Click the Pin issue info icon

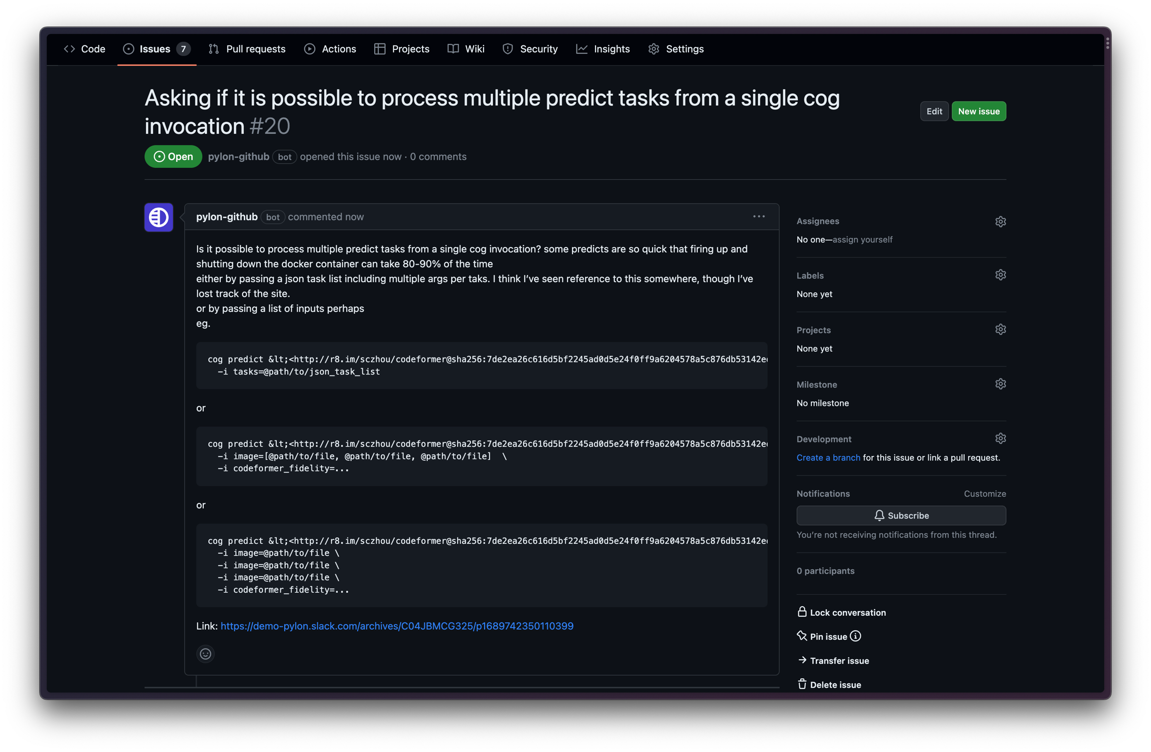856,636
